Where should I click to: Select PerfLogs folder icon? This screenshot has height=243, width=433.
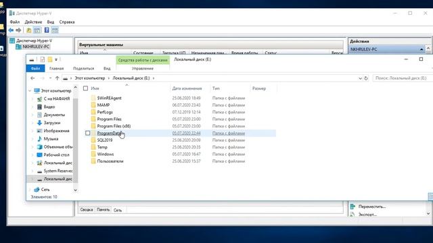click(x=93, y=112)
